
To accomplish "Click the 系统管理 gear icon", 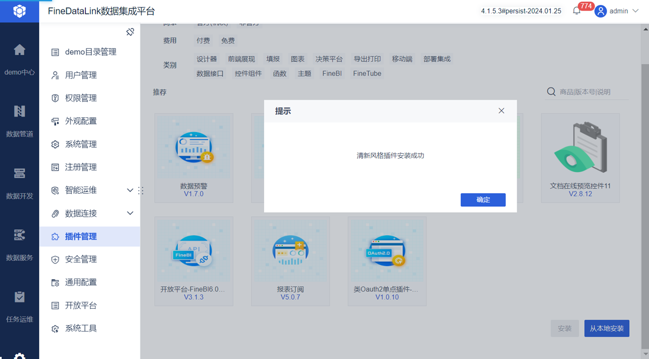I will pos(55,144).
